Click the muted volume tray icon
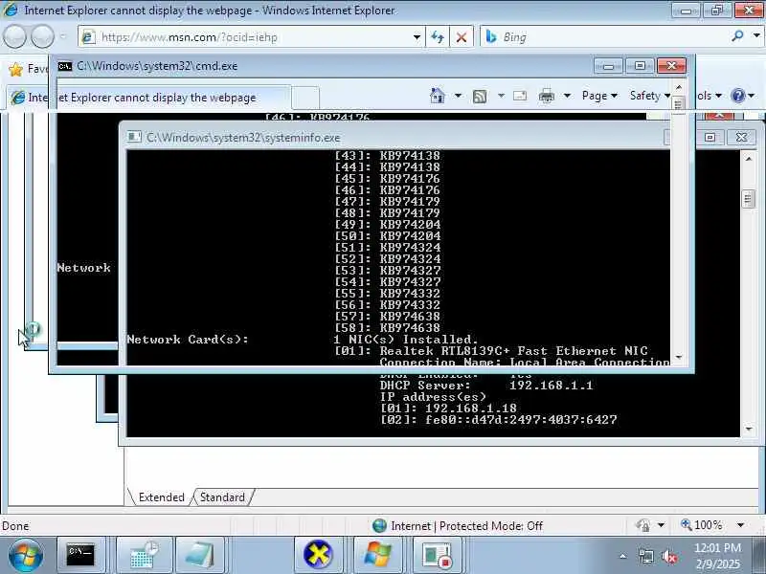This screenshot has height=574, width=766. pyautogui.click(x=669, y=556)
